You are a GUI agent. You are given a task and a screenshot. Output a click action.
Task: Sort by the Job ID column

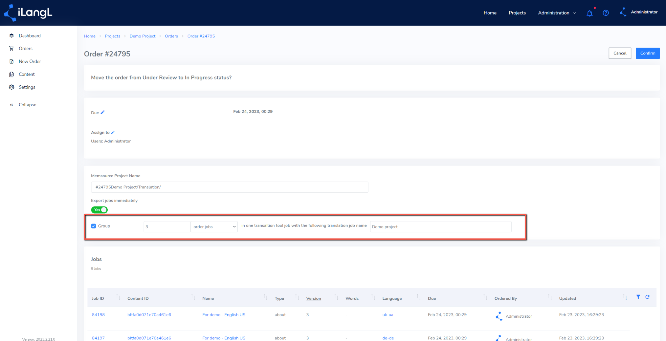click(x=118, y=297)
